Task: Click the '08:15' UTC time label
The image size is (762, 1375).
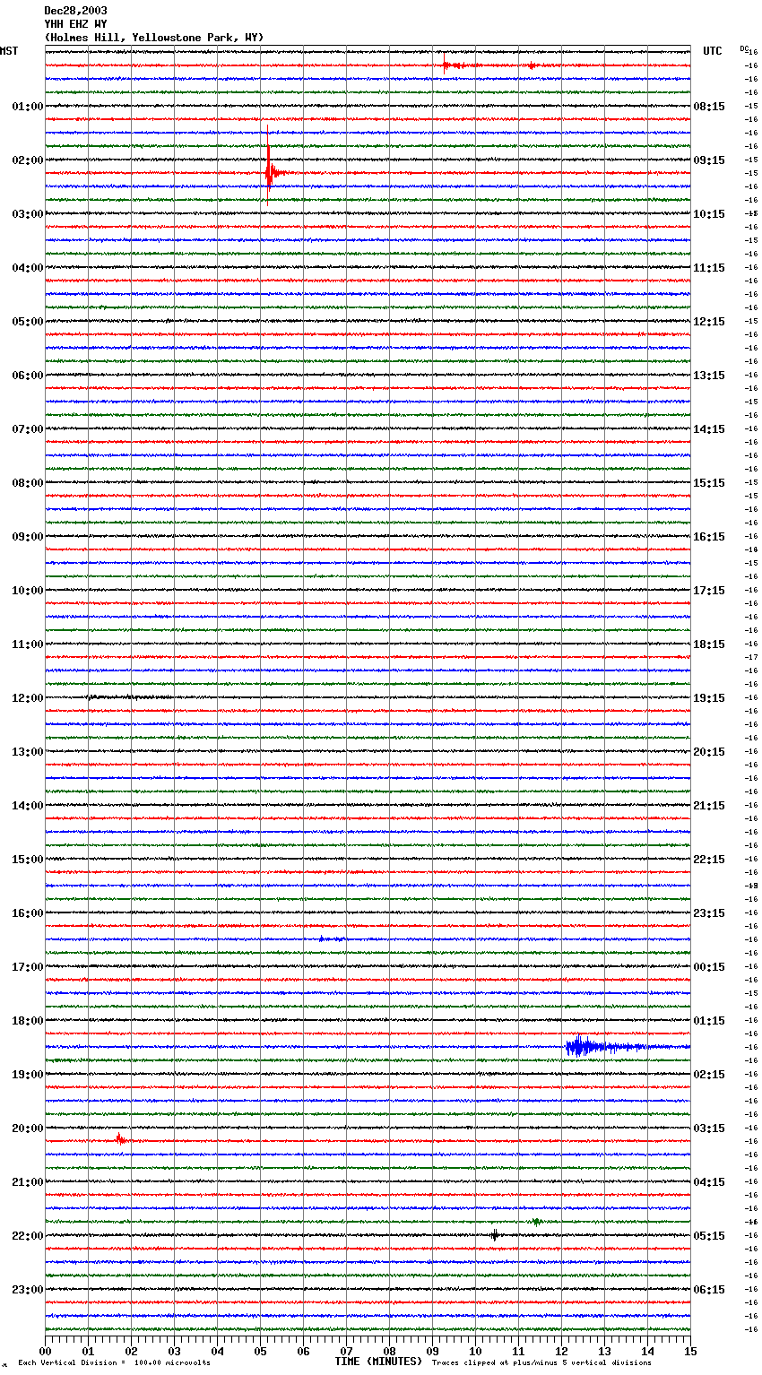Action: [x=709, y=107]
